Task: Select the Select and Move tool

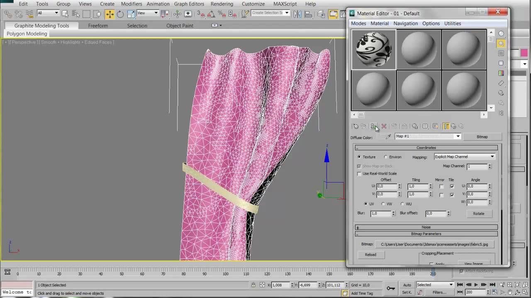Action: [110, 14]
